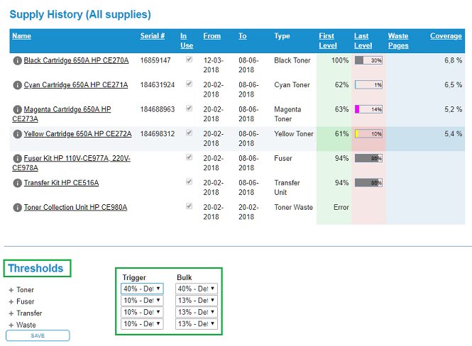Click info icon beside Transfer Kit HP CE516A

(x=17, y=183)
